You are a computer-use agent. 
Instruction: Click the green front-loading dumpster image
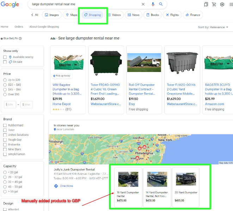click(x=106, y=63)
